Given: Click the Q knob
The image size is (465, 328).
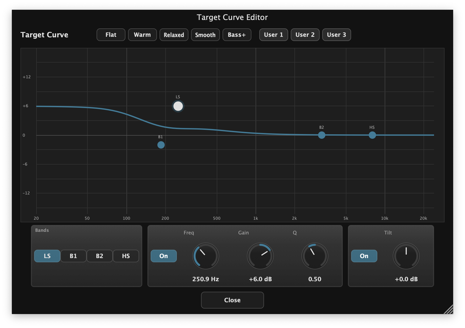Looking at the screenshot, I should click(315, 256).
